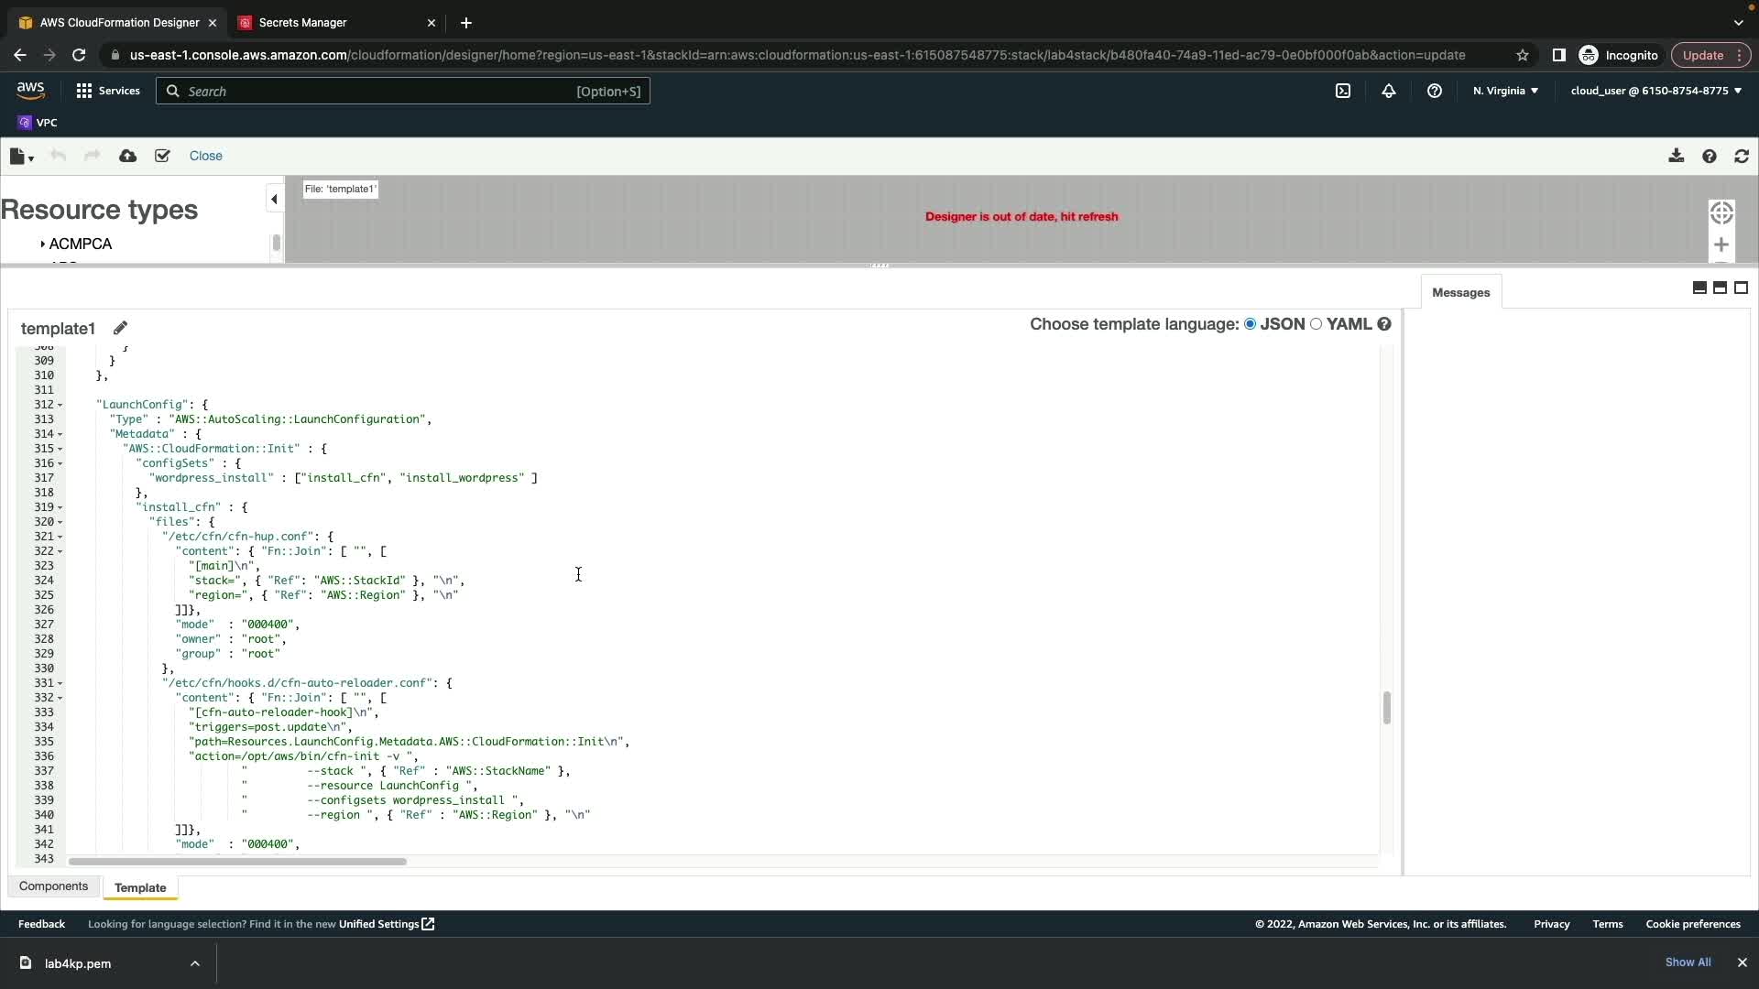Click the designer refresh icon
The width and height of the screenshot is (1759, 989).
(x=1742, y=157)
